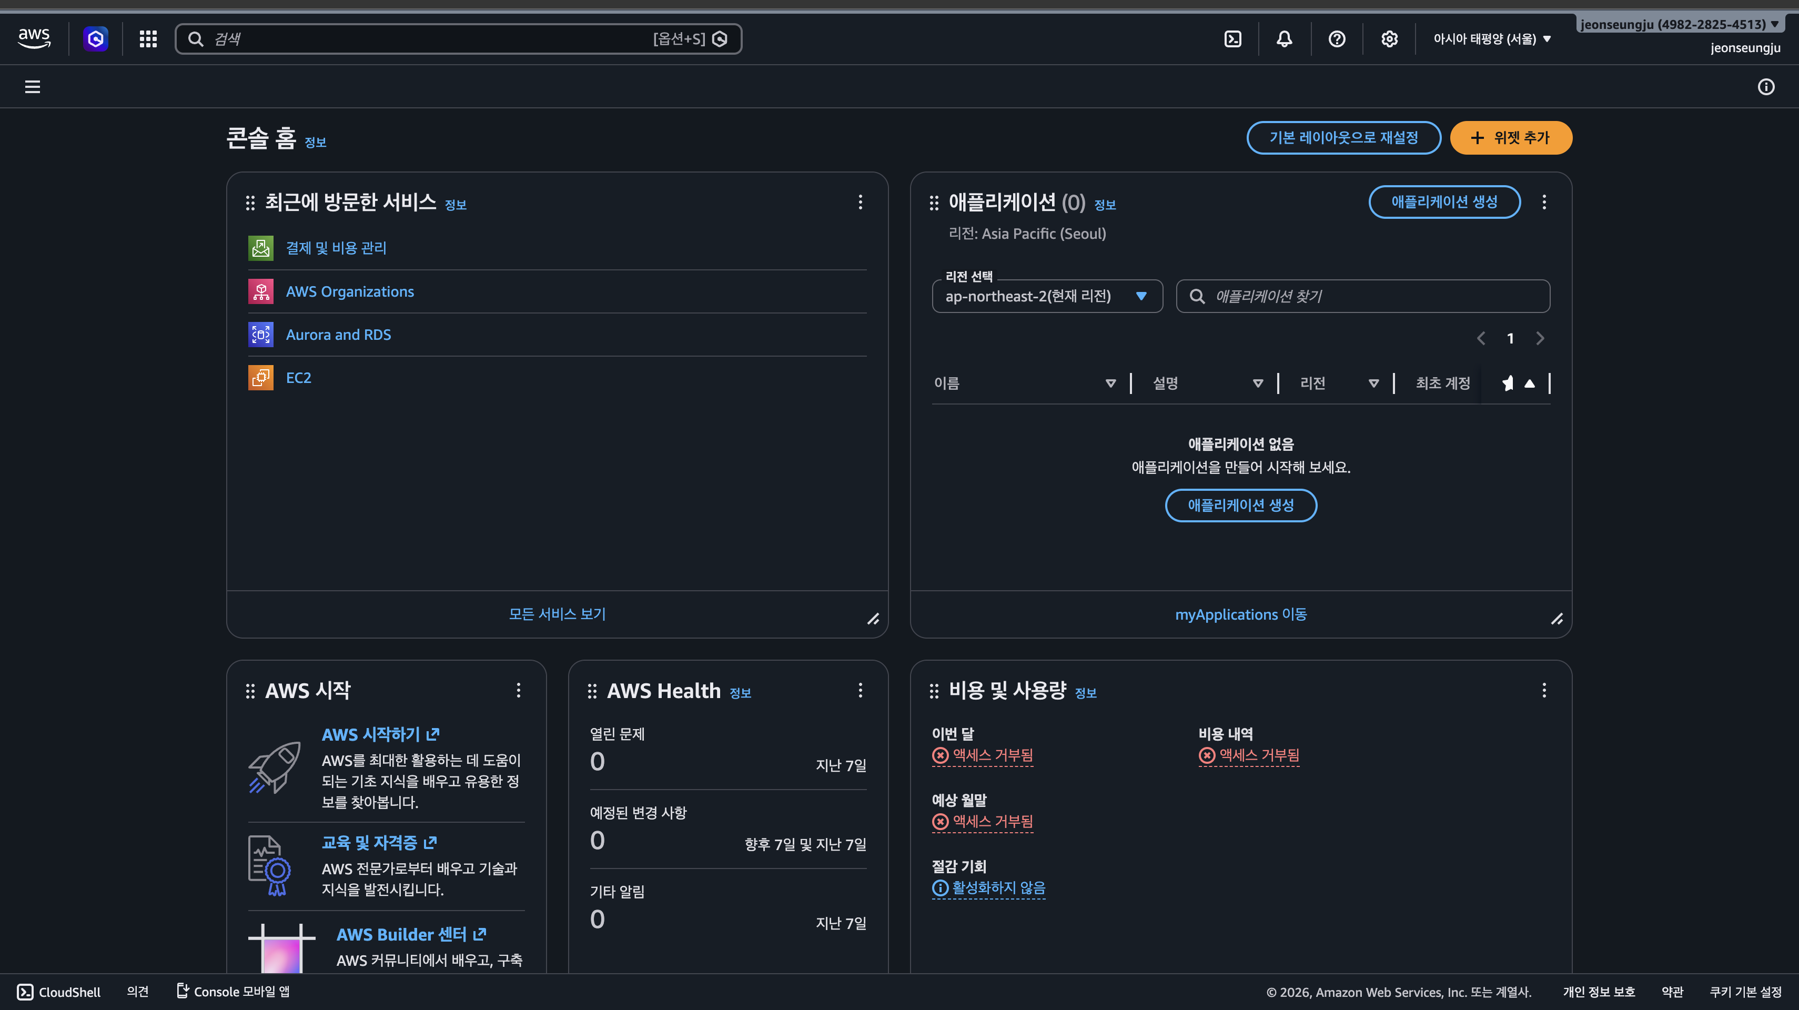Open the 의견 feedback link in footer
The width and height of the screenshot is (1799, 1010).
[138, 992]
